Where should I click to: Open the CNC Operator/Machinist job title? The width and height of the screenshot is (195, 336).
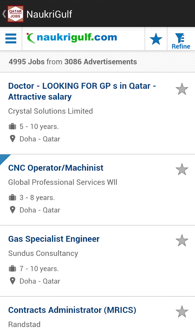[56, 168]
